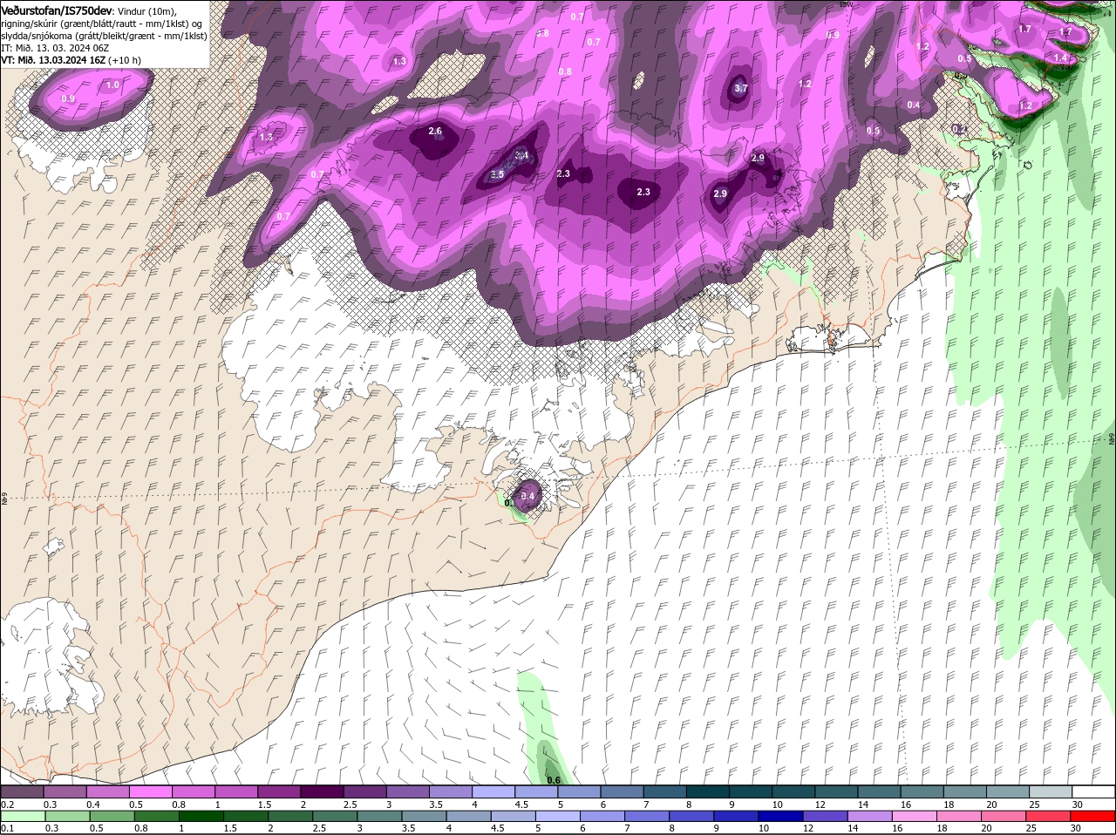This screenshot has width=1116, height=835.
Task: Select the 'rigning/skúrir' legend description line
Action: pyautogui.click(x=102, y=24)
